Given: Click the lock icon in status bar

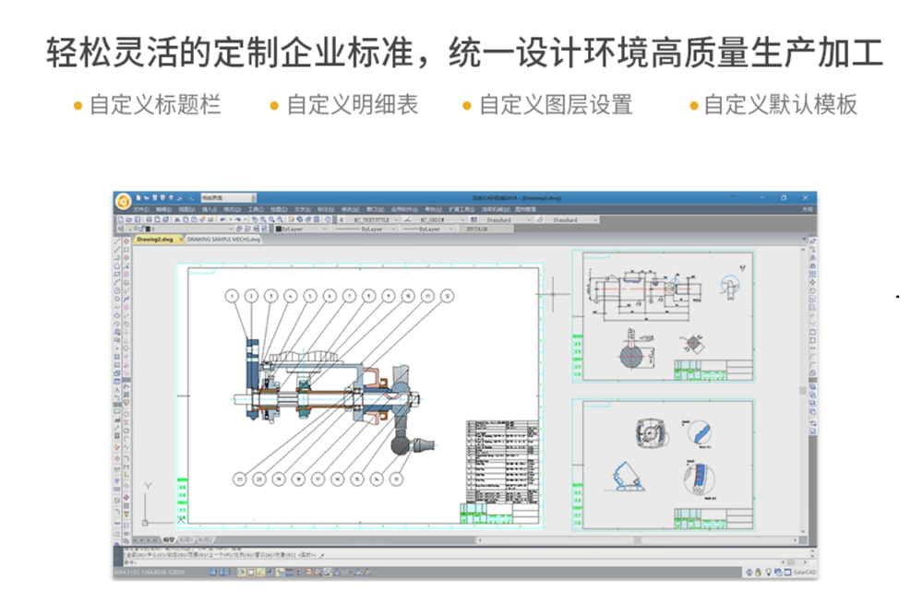Looking at the screenshot, I should 758,573.
